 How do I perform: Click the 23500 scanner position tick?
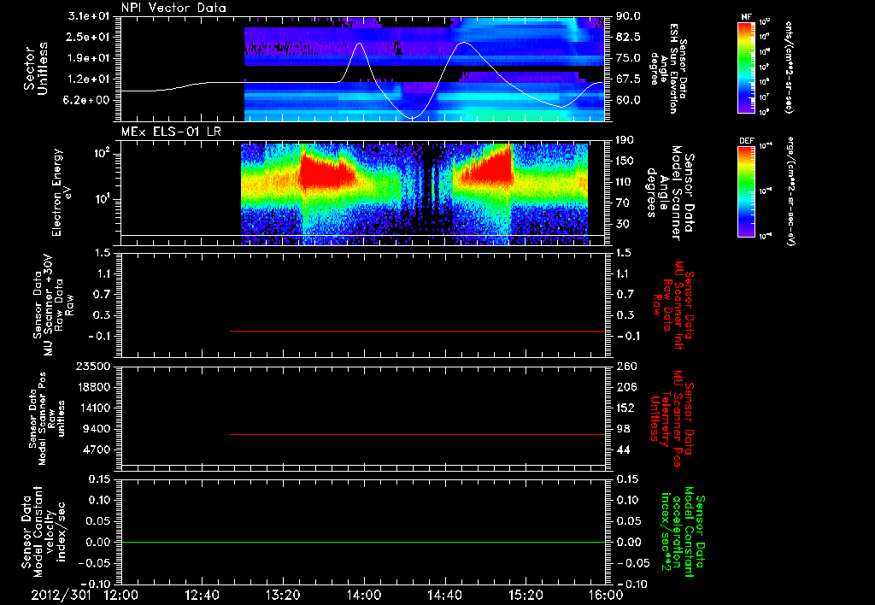coord(93,367)
